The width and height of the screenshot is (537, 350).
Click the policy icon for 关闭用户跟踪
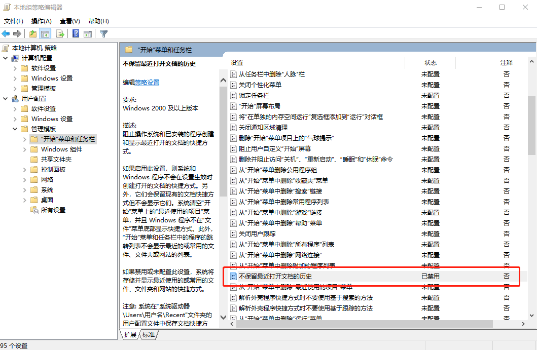(x=234, y=234)
